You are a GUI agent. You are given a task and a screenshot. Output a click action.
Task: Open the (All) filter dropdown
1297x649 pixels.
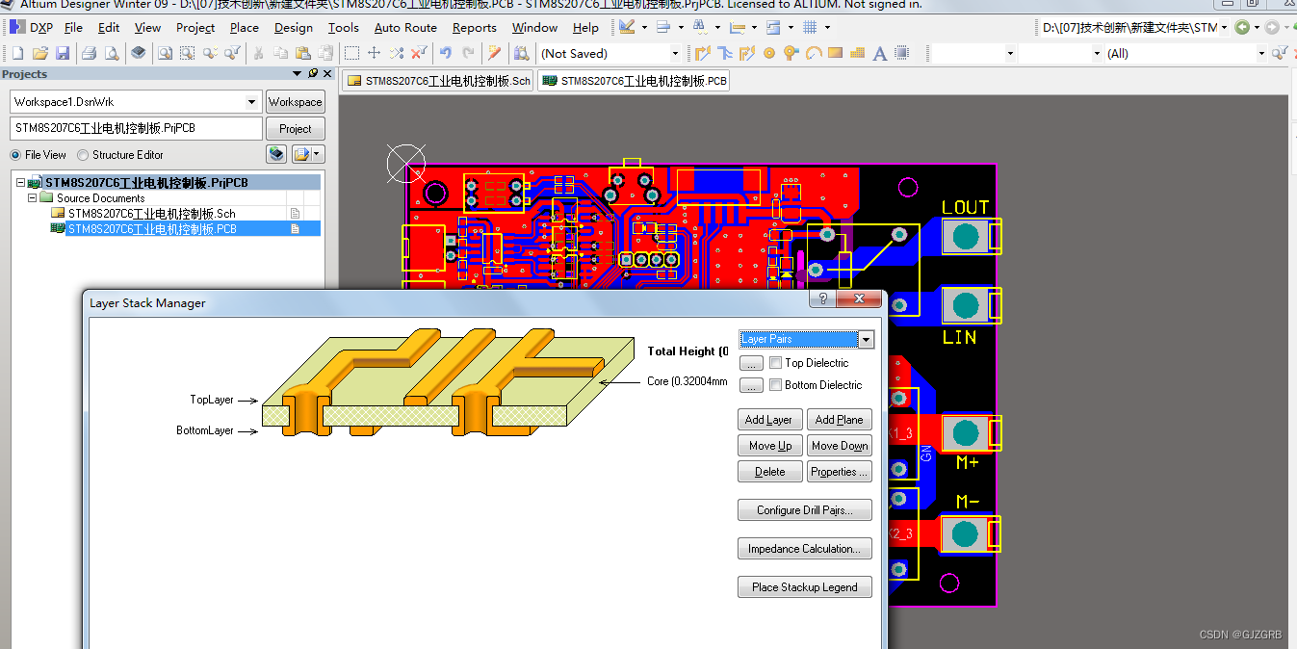click(1261, 54)
